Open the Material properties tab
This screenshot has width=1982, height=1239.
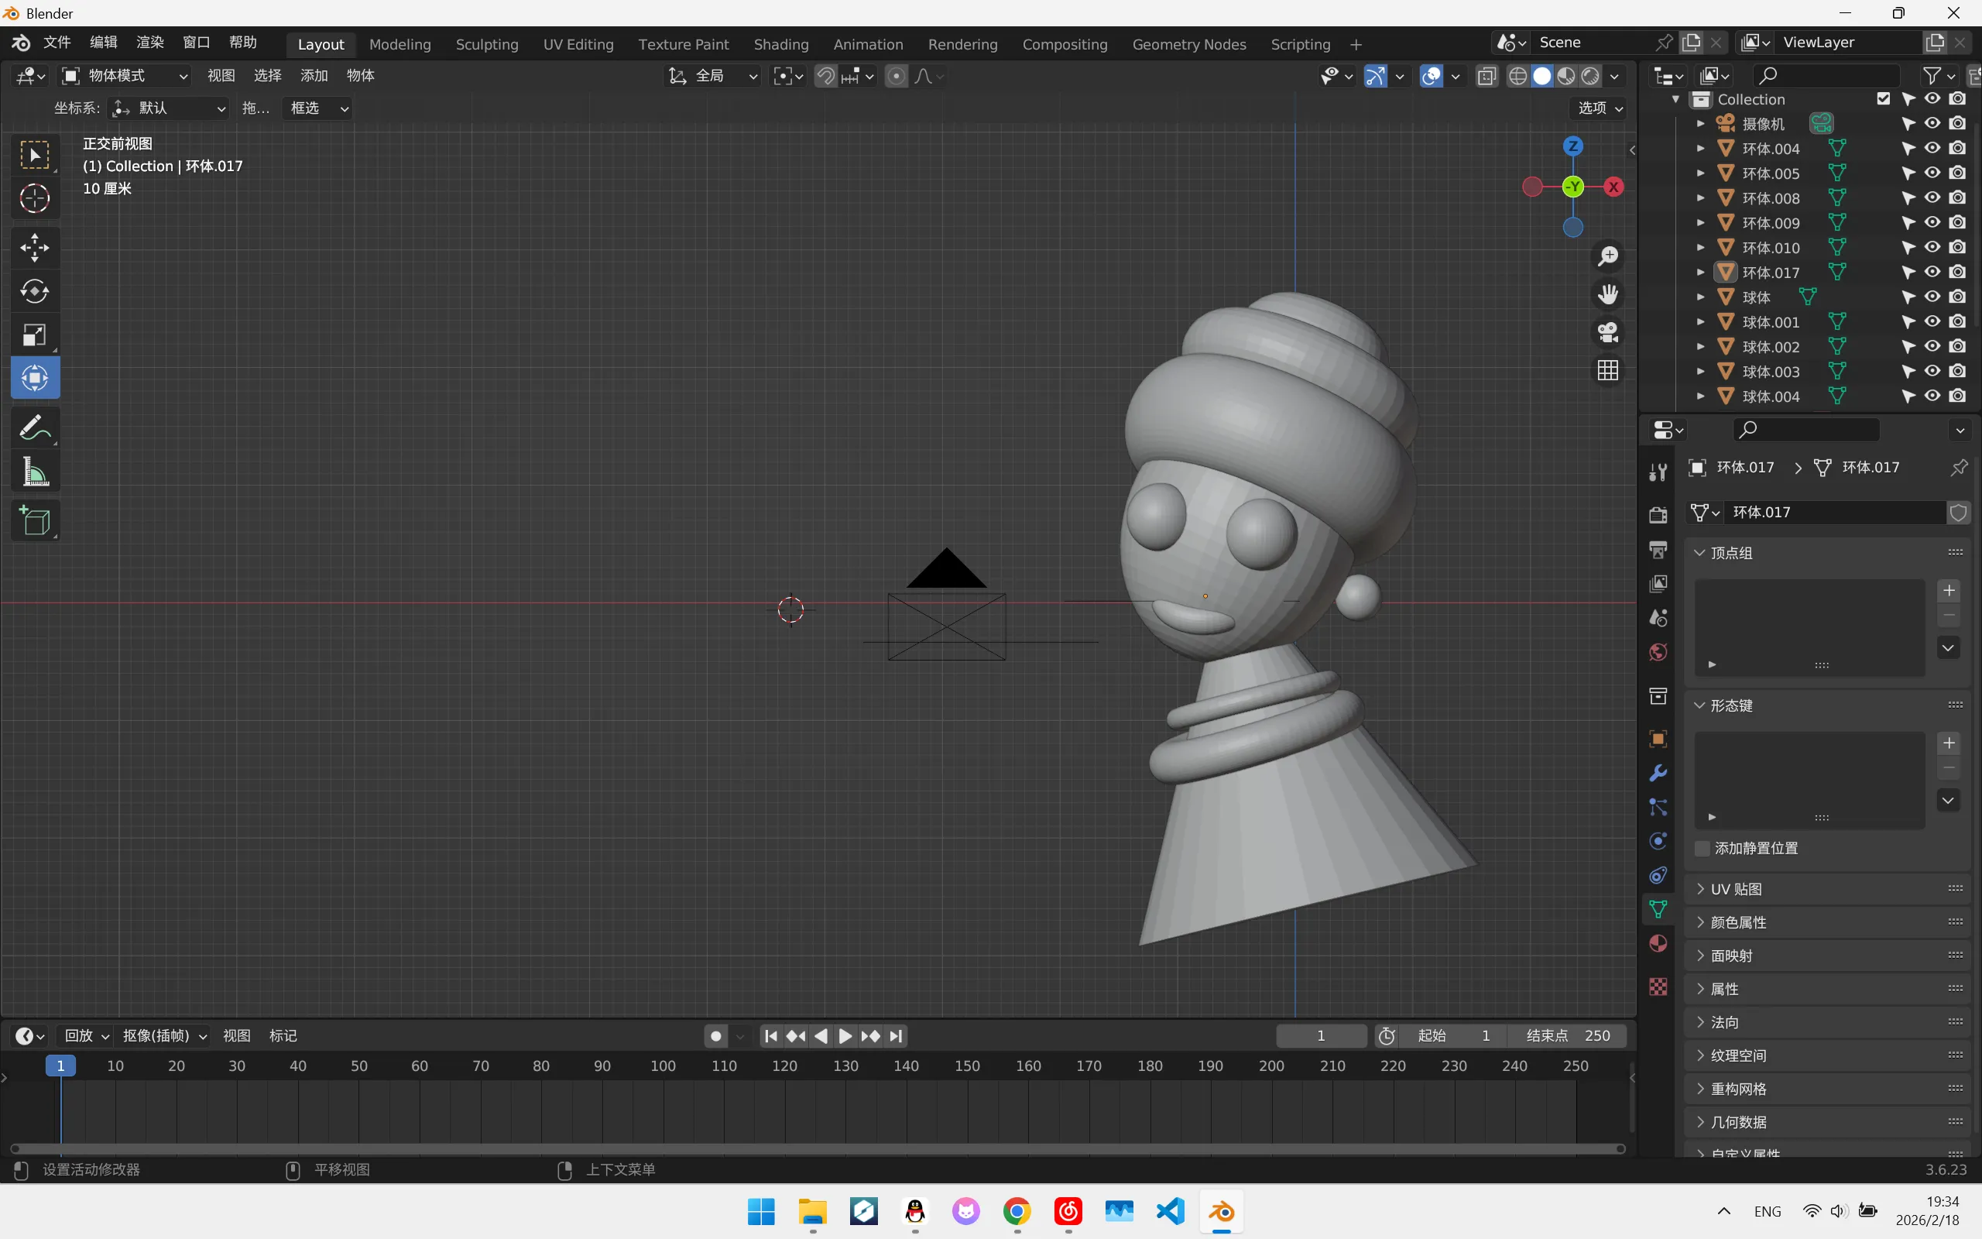click(1658, 943)
